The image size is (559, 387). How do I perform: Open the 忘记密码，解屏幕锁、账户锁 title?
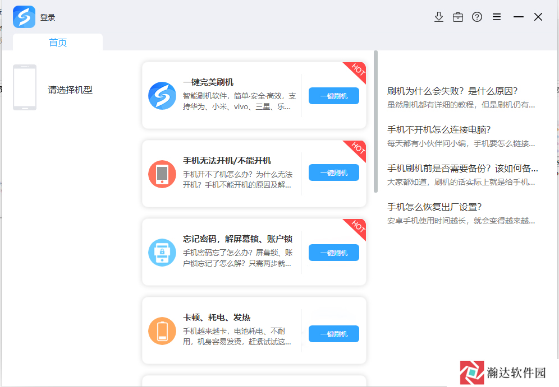[x=238, y=239]
